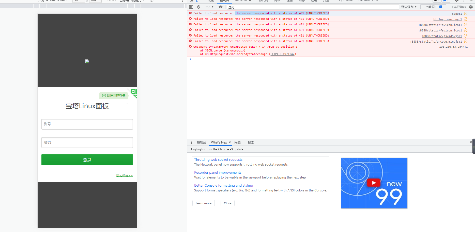Click the red error icon of the first 401 error
Screen dimensions: 475x232
190,13
